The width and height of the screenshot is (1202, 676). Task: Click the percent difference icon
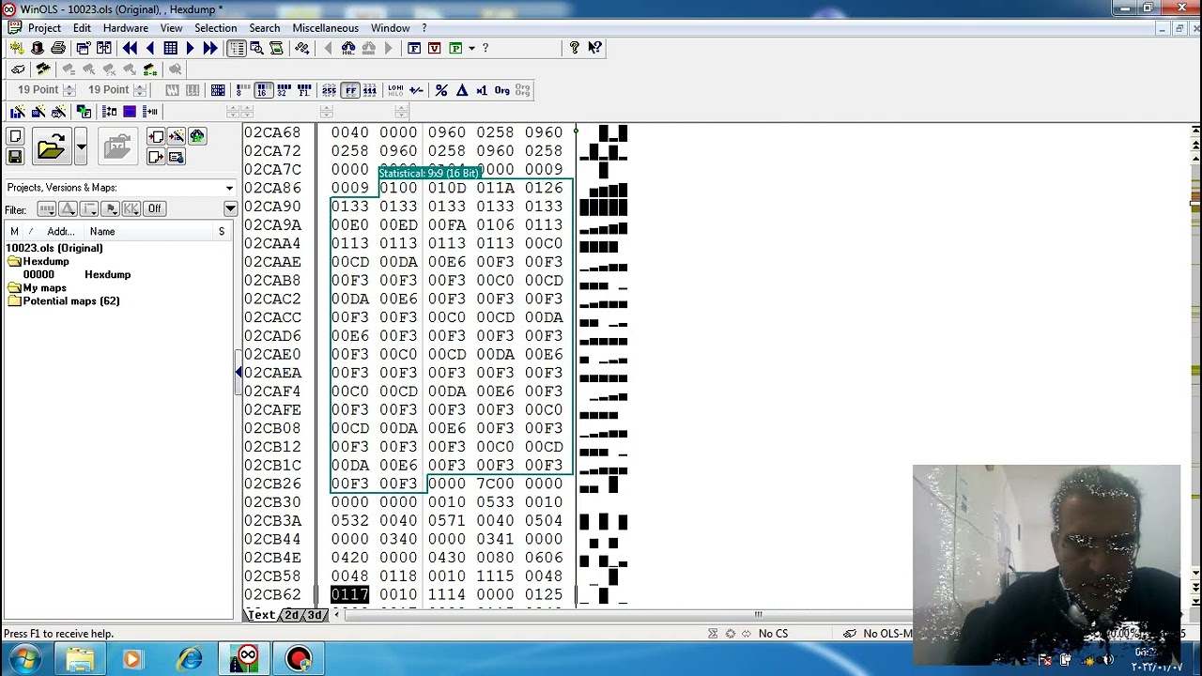tap(441, 90)
